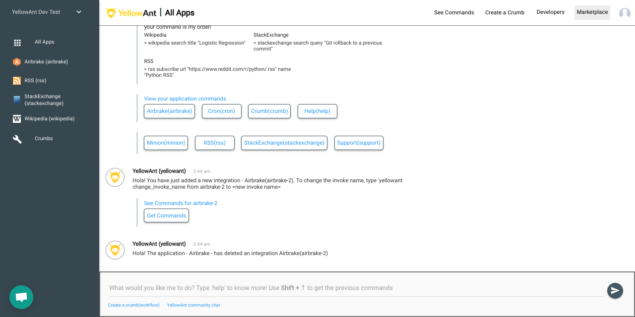Open Developers in top navigation
The height and width of the screenshot is (317, 635).
point(550,12)
